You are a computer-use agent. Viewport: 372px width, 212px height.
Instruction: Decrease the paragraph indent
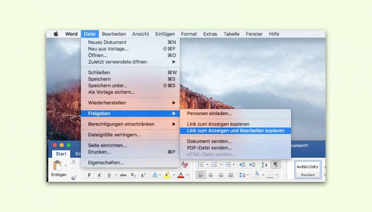242,164
